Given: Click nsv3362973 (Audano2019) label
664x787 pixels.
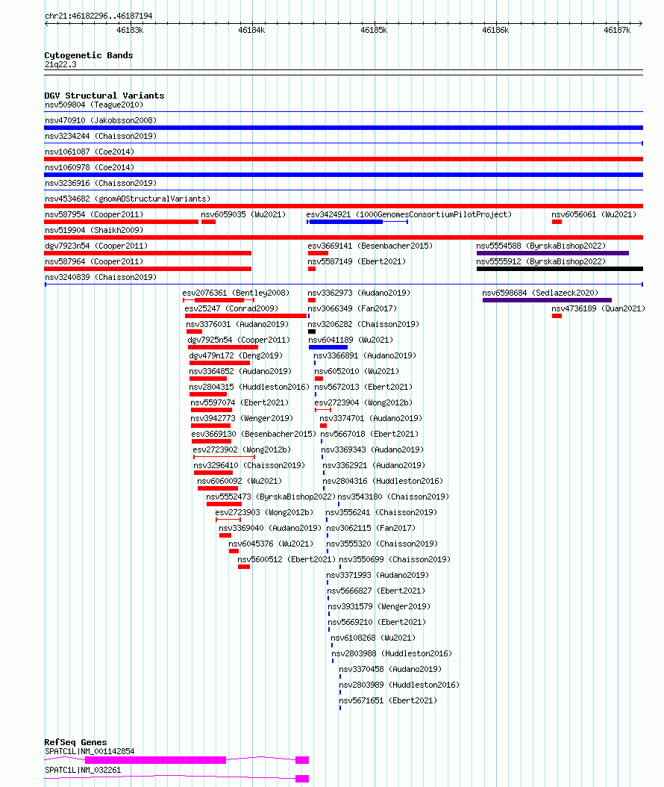Looking at the screenshot, I should coord(359,293).
